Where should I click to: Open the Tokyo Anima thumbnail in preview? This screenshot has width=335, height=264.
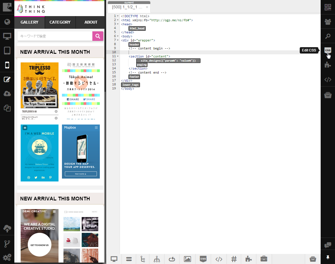pos(81,91)
